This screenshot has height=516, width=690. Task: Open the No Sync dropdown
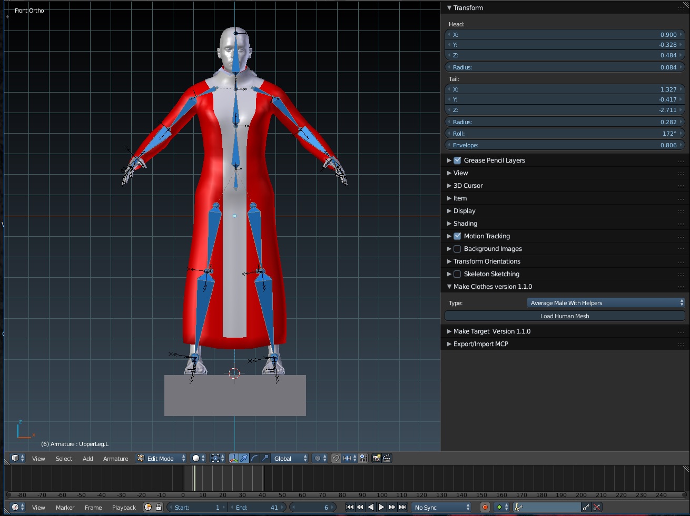click(441, 507)
